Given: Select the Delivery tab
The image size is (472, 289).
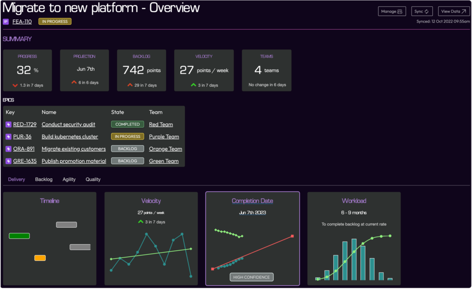Looking at the screenshot, I should tap(17, 179).
